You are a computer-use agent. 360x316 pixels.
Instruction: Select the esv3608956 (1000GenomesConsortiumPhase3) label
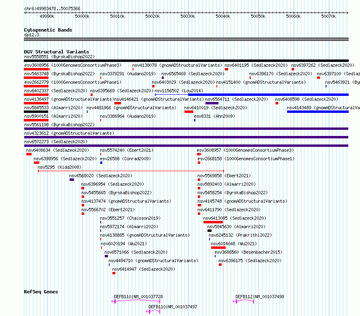coord(73,65)
